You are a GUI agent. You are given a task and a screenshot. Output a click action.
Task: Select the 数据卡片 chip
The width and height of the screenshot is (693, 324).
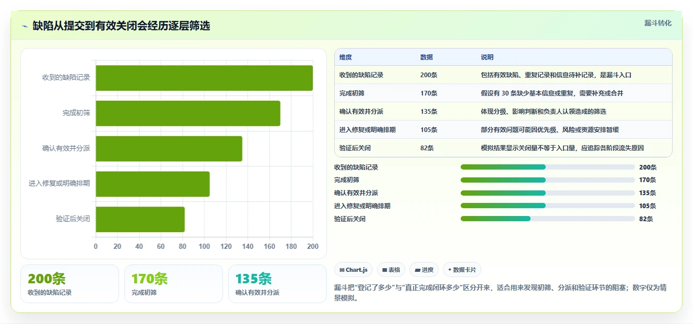462,270
